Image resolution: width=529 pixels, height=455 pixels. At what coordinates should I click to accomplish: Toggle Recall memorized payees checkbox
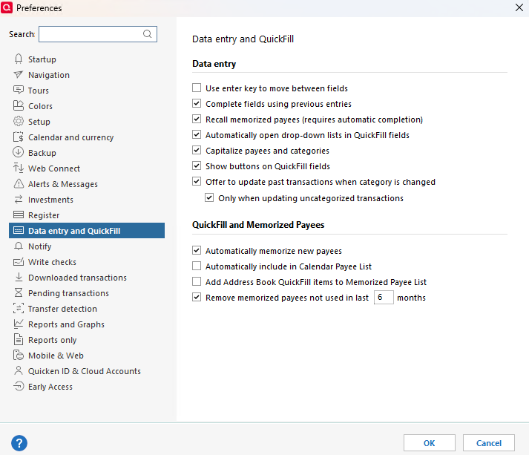[x=197, y=119]
